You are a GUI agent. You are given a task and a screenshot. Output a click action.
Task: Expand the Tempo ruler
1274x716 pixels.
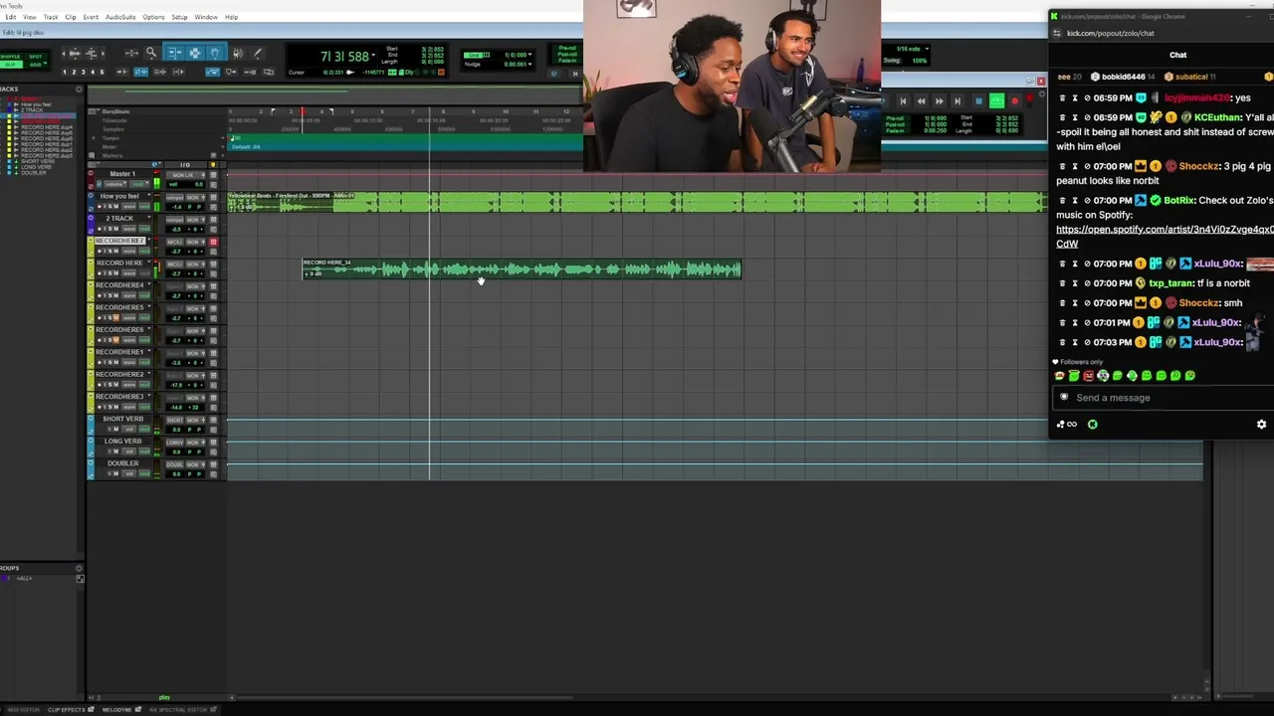click(x=93, y=138)
